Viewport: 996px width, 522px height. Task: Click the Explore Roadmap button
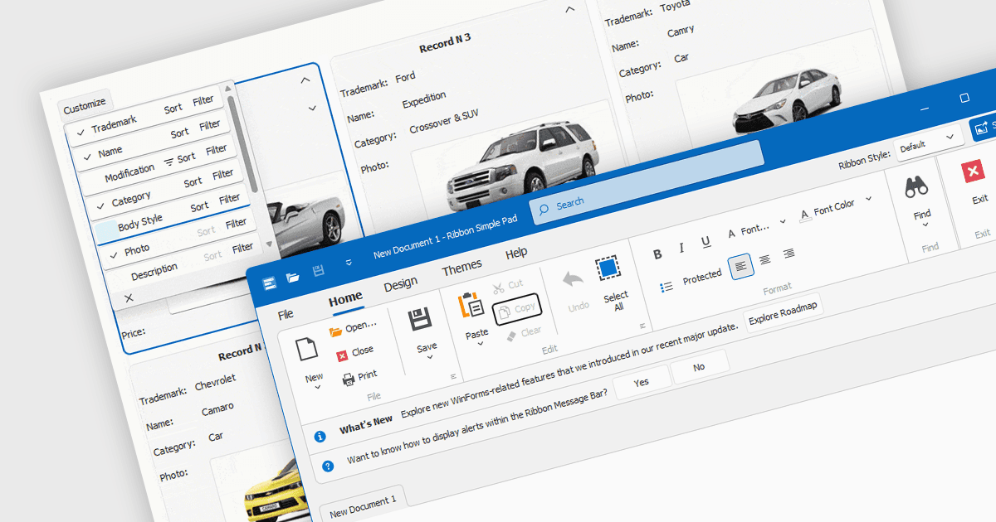(783, 312)
